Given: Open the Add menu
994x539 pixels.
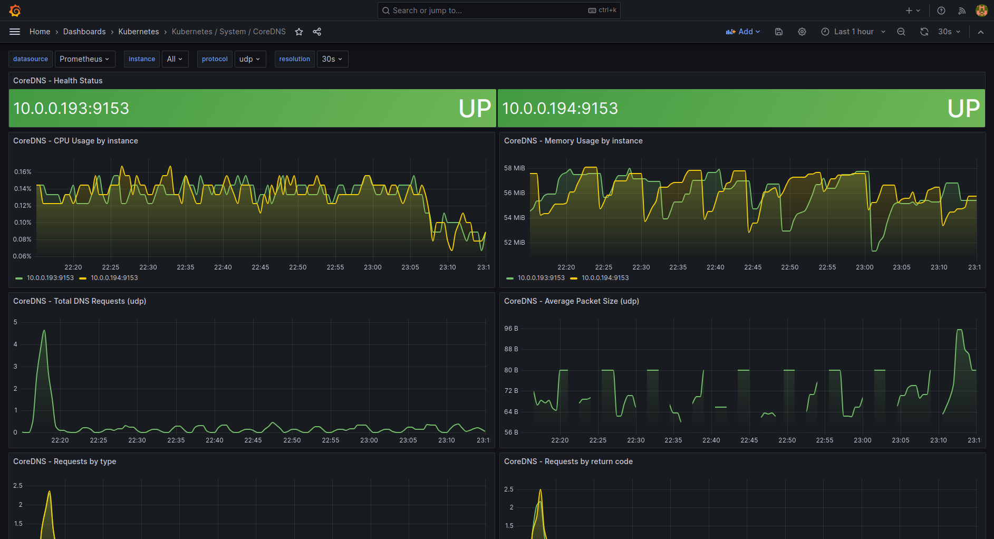Looking at the screenshot, I should tap(743, 32).
